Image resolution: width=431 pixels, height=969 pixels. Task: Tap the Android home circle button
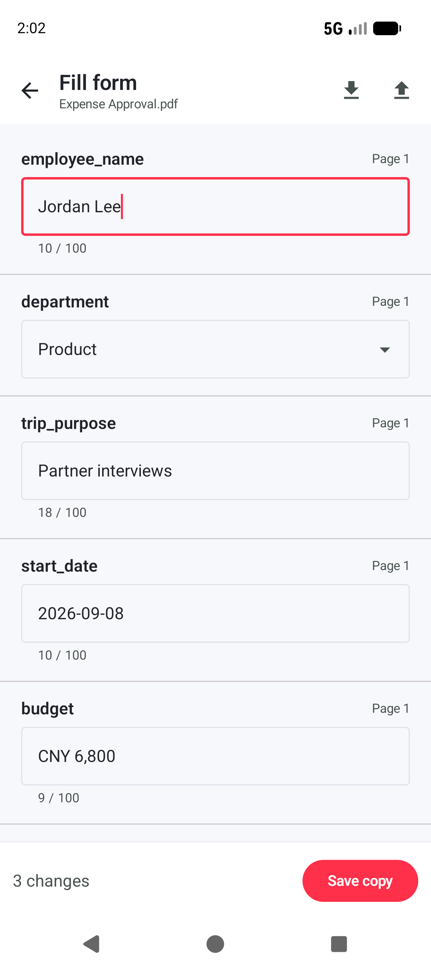click(215, 944)
